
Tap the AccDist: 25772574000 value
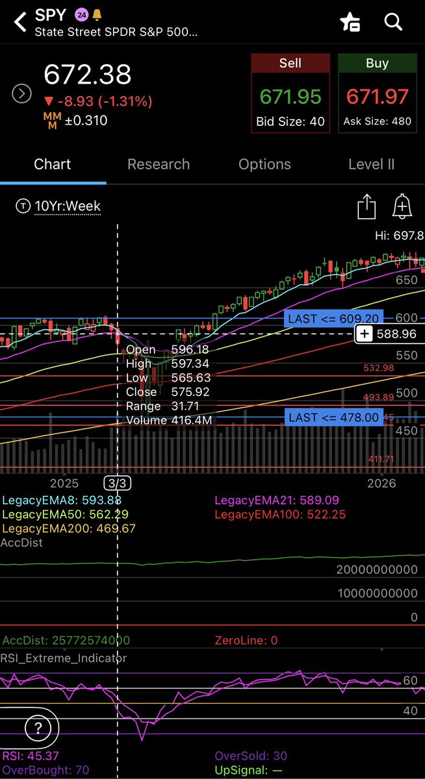[66, 640]
